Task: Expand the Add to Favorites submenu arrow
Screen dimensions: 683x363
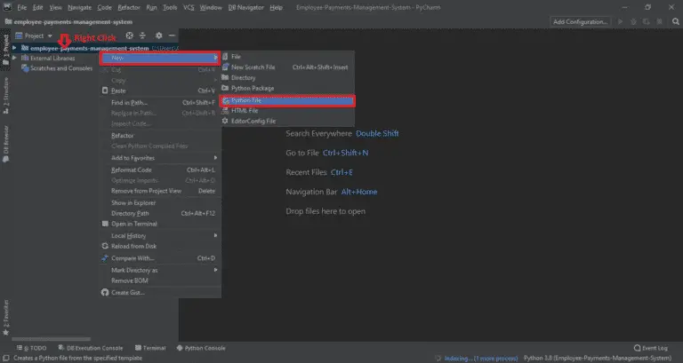Action: [215, 158]
